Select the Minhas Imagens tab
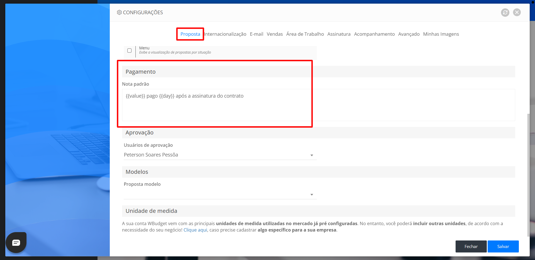This screenshot has height=260, width=535. click(x=441, y=34)
